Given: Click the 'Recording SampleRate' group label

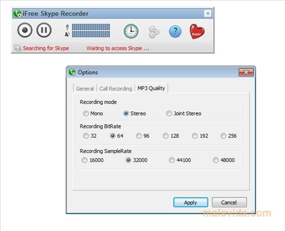Looking at the screenshot, I should 105,151.
